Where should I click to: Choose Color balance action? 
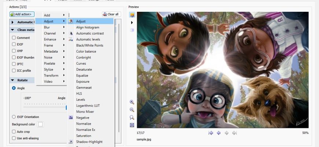[x=91, y=51]
